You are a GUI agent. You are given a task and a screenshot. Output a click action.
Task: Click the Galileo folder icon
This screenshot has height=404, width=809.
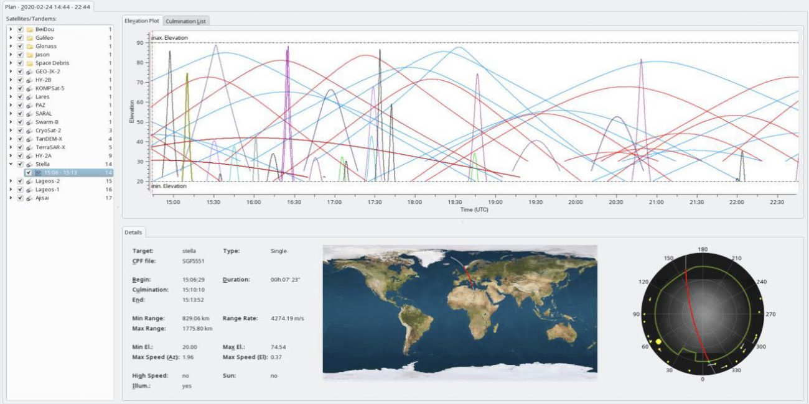click(x=29, y=38)
